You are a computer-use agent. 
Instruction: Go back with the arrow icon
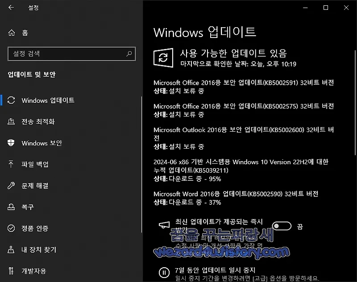[x=11, y=8]
